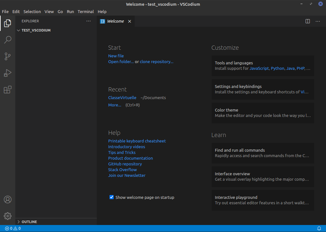Open the Selection menu
Viewport: 326px width, 232px height.
click(x=32, y=11)
